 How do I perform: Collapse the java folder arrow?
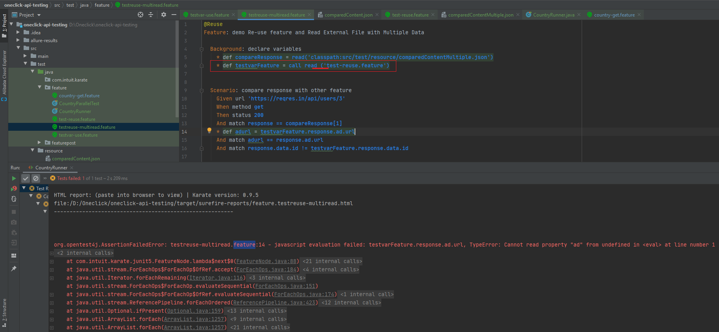[x=33, y=72]
